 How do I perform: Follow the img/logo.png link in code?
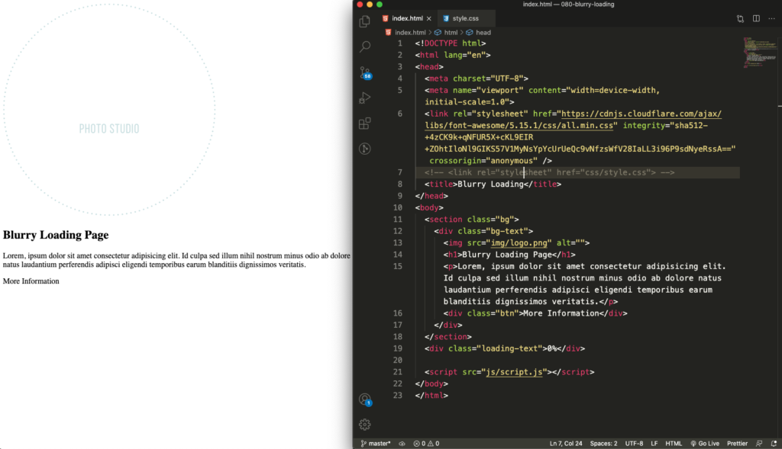point(519,243)
